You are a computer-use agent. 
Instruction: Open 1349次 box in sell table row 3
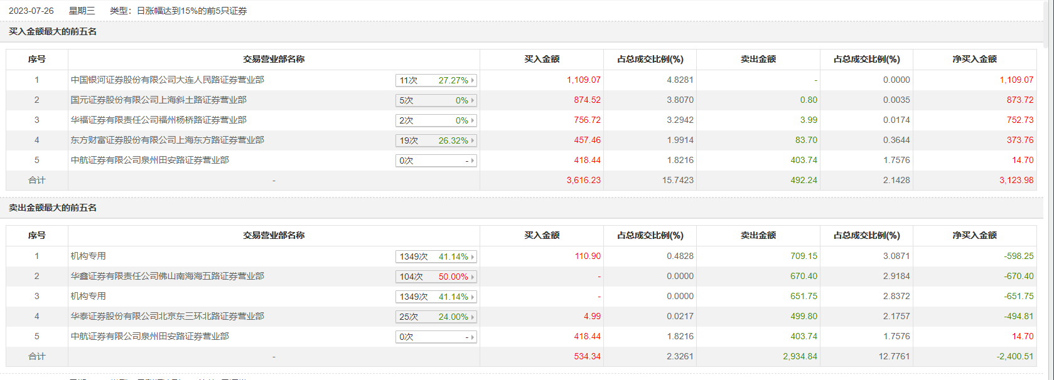[436, 297]
